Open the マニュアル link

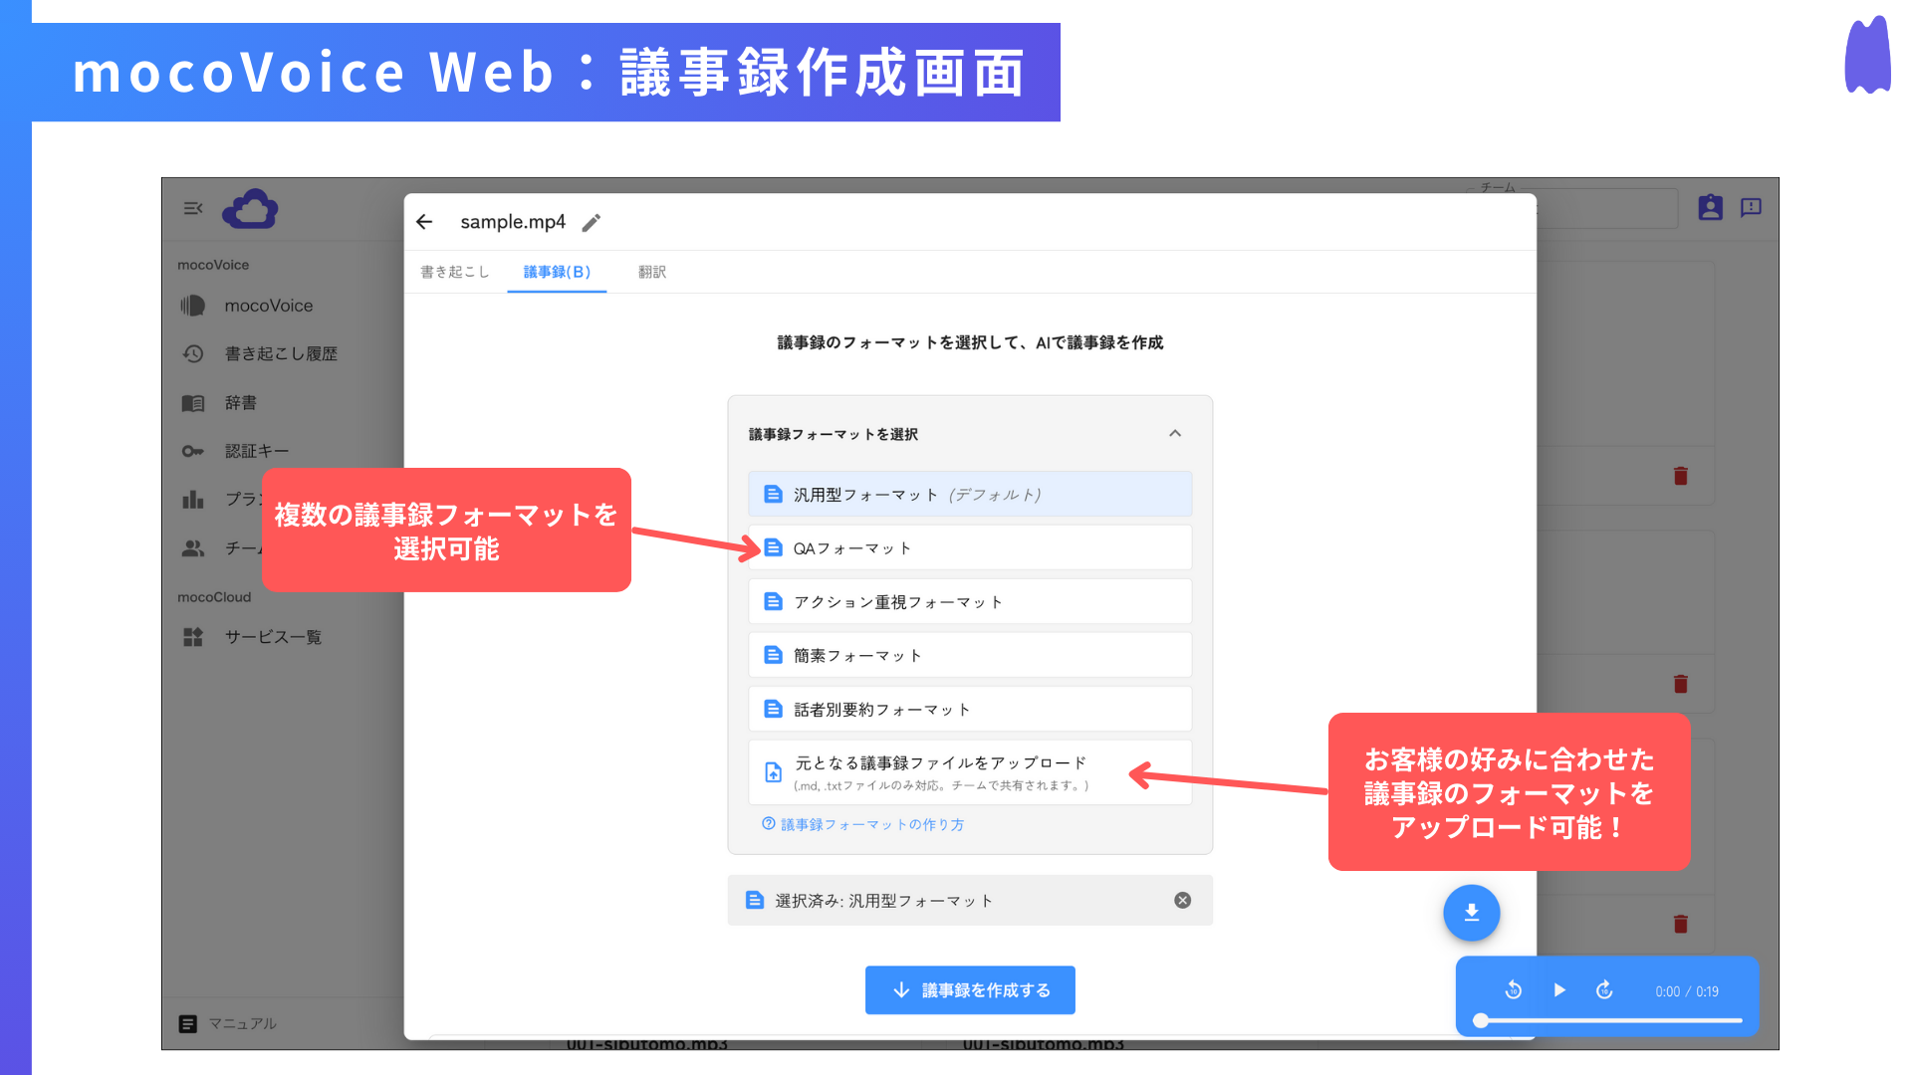[242, 1023]
